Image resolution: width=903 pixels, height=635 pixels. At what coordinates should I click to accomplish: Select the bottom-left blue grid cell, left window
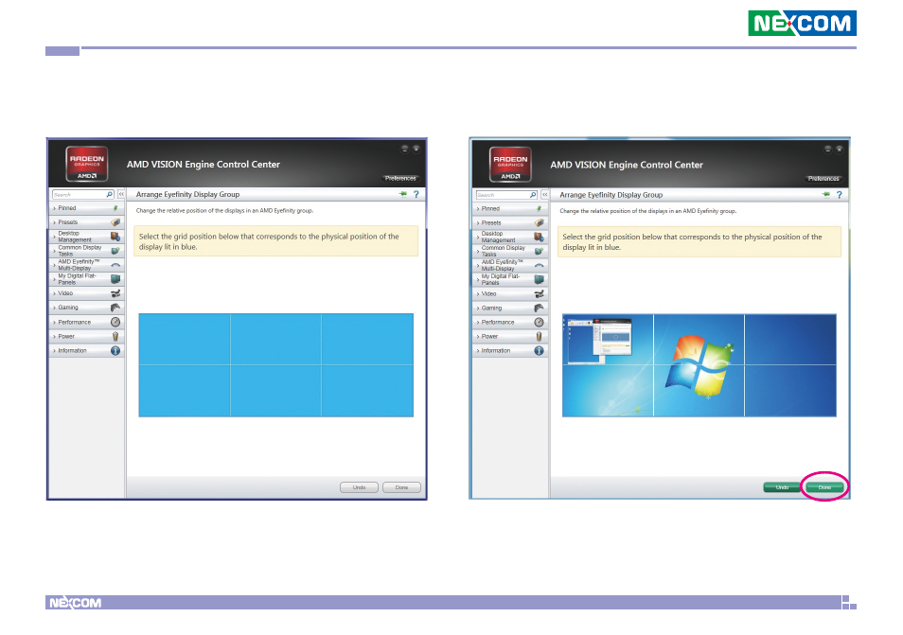click(185, 391)
